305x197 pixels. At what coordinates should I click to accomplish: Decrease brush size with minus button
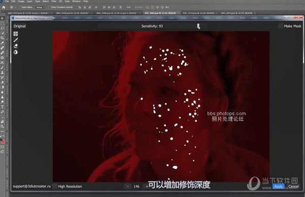pos(128,186)
